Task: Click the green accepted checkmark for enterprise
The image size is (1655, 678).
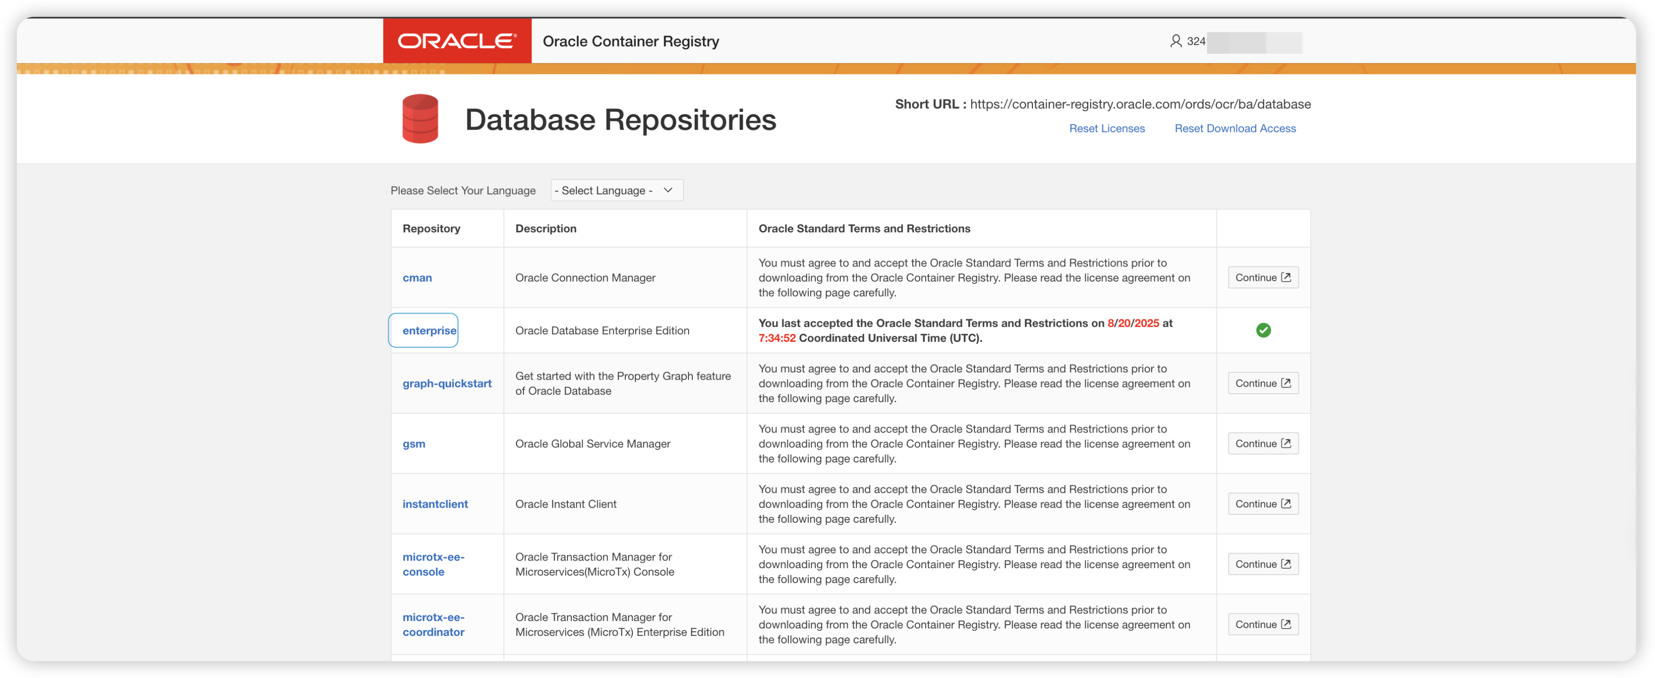Action: (x=1263, y=330)
